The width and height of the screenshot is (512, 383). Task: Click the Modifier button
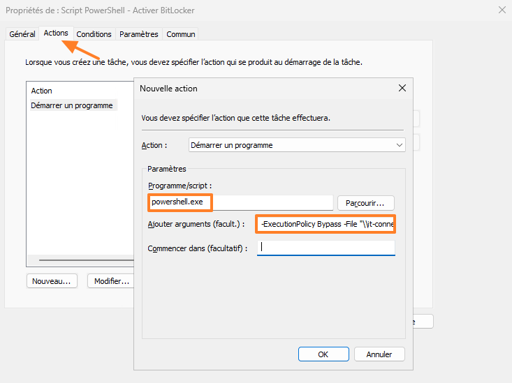point(111,281)
